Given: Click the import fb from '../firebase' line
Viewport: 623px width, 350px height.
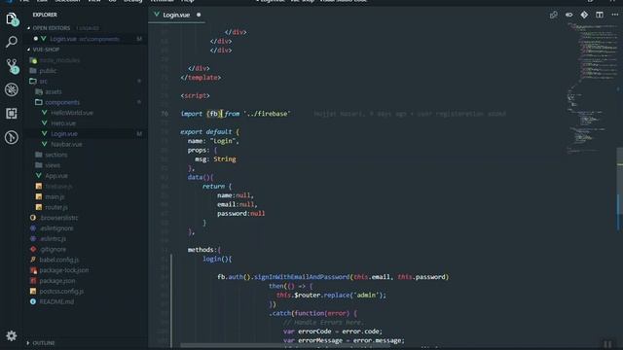Looking at the screenshot, I should coord(236,114).
